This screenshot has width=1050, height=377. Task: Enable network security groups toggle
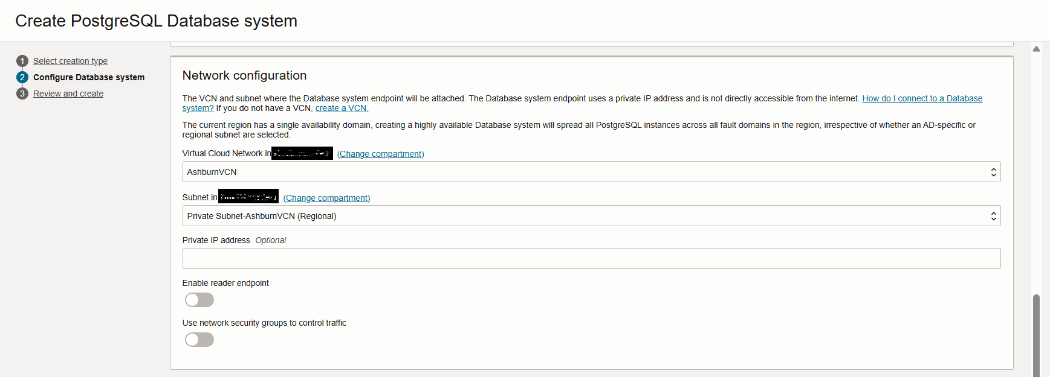(x=199, y=340)
